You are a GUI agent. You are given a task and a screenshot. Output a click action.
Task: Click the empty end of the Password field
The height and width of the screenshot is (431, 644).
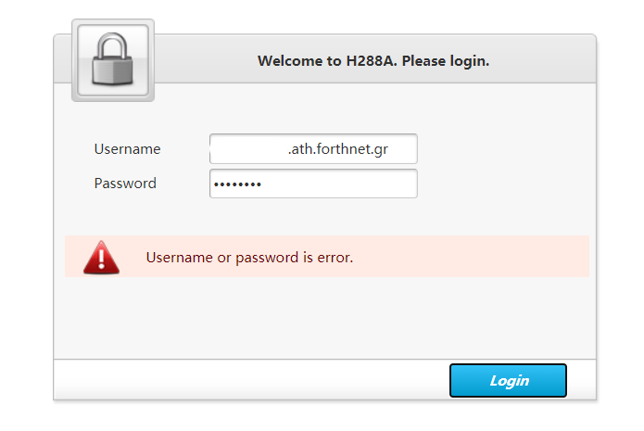(x=339, y=184)
